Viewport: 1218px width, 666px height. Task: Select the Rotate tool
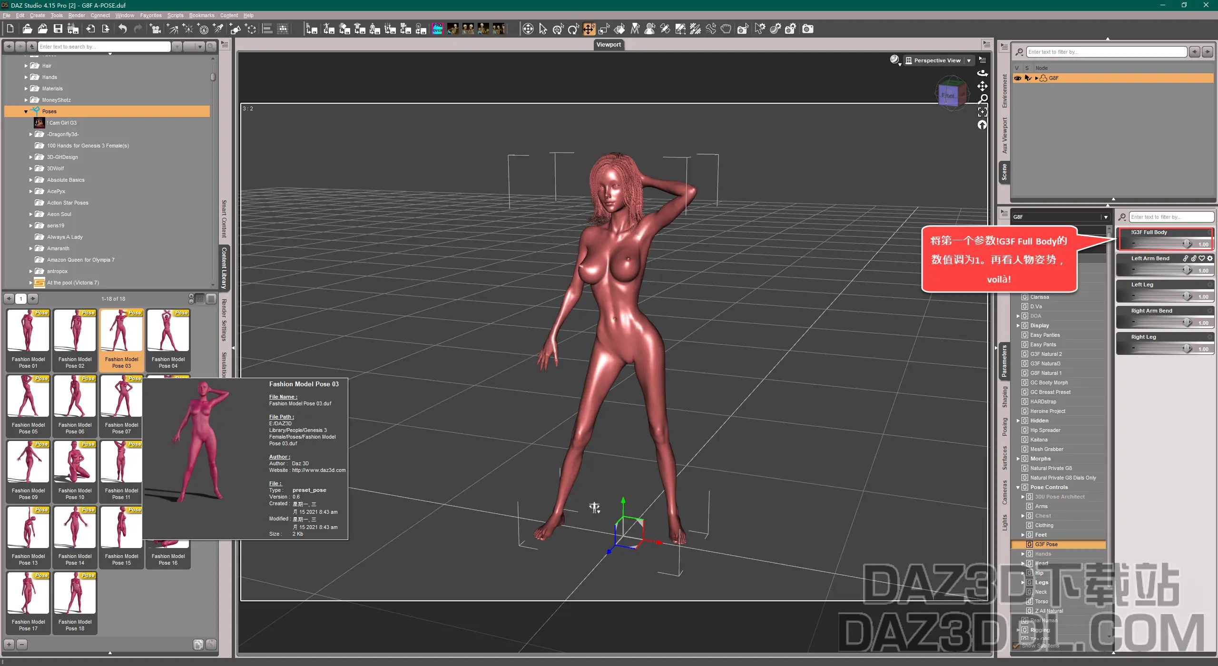573,29
